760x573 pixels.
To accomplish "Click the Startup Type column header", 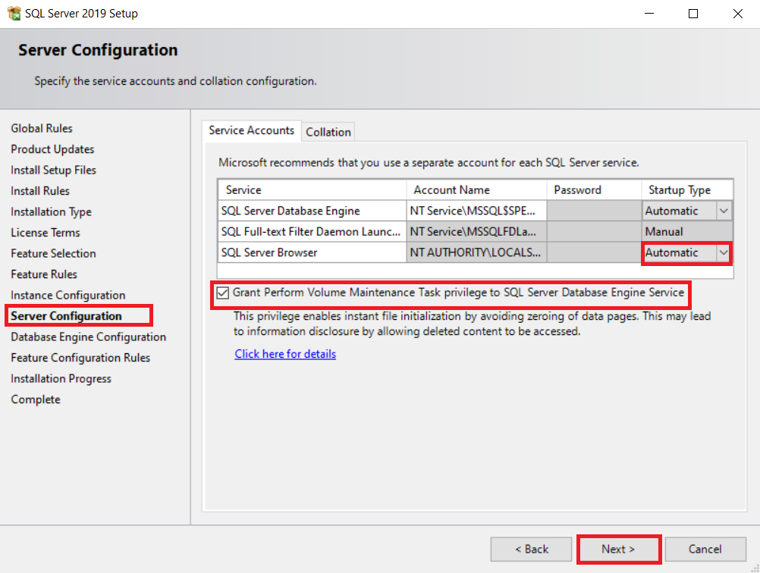I will [687, 190].
